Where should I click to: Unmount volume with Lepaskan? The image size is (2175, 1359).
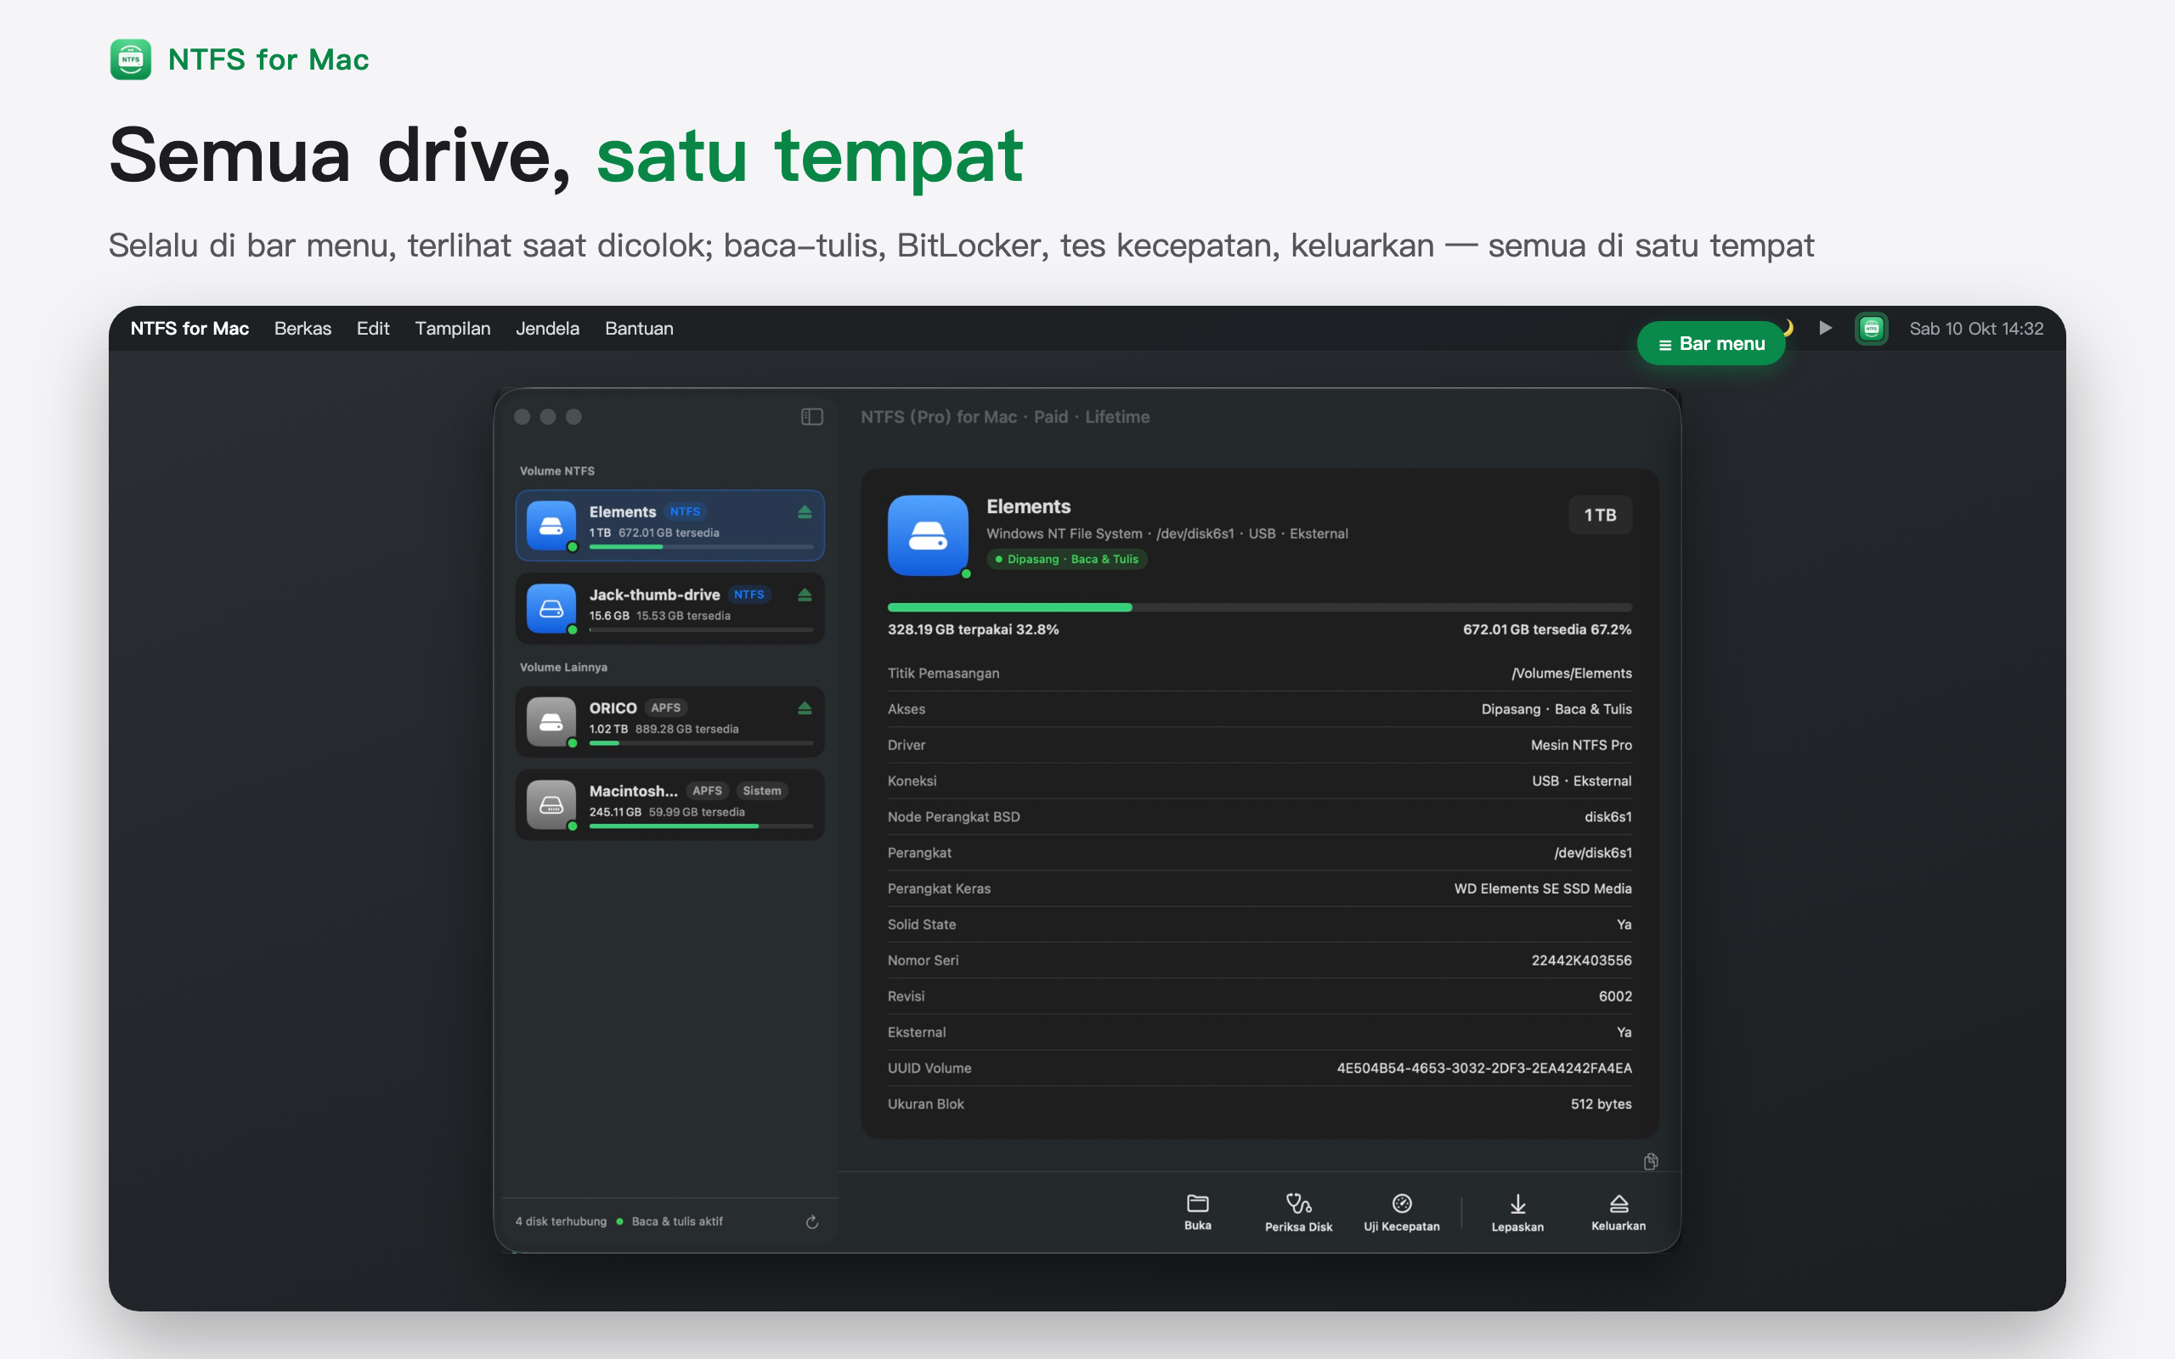click(1517, 1213)
